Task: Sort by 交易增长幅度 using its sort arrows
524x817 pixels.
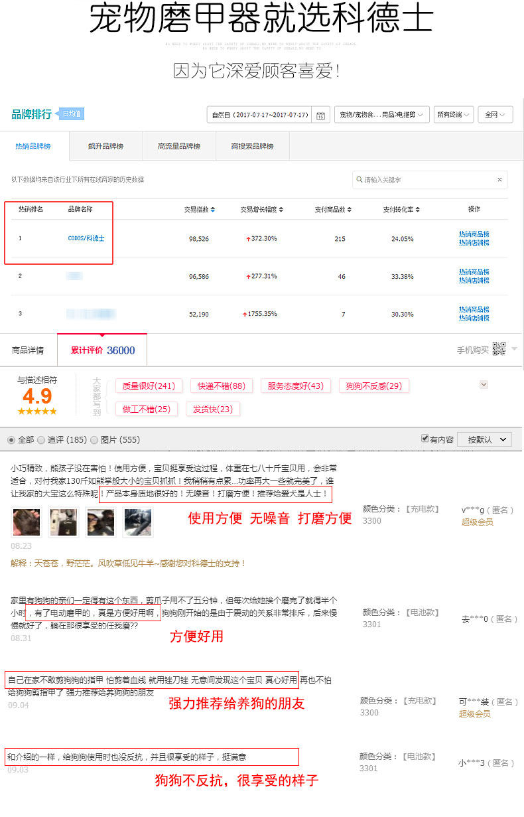Action: (281, 210)
